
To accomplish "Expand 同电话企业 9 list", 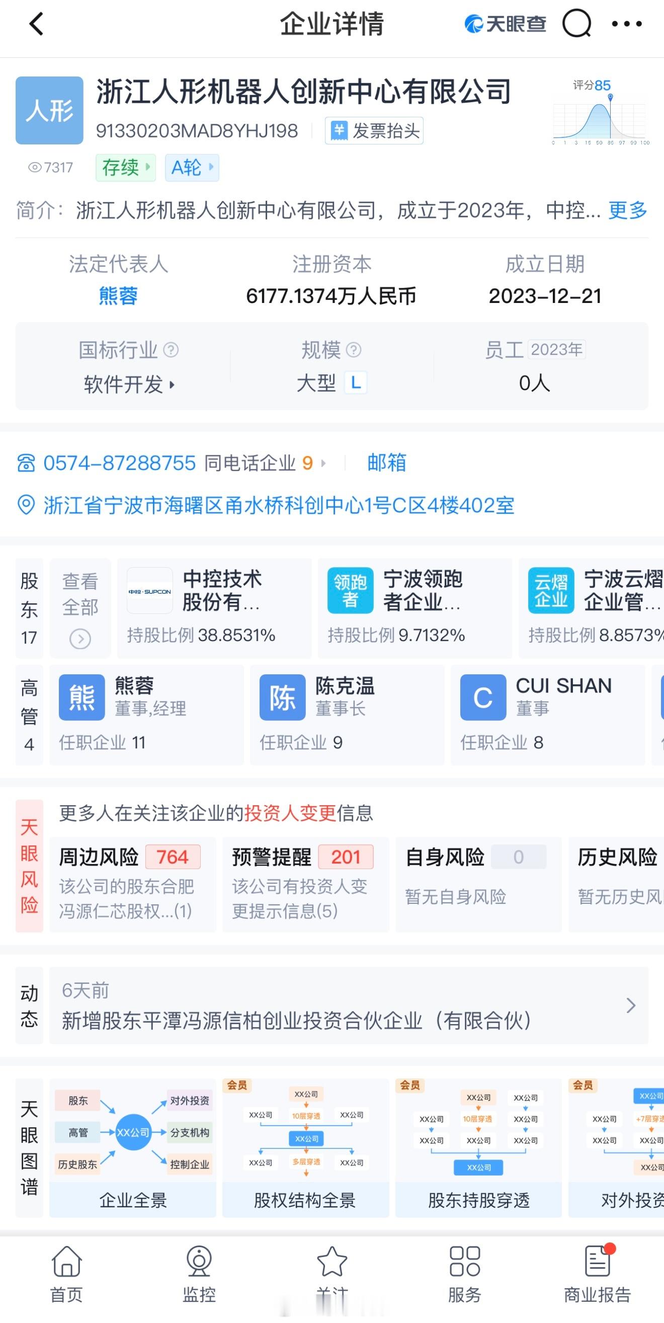I will (x=265, y=463).
